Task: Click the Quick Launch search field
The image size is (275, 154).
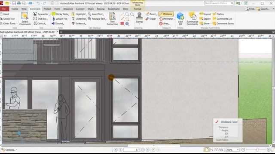Action: [219, 3]
